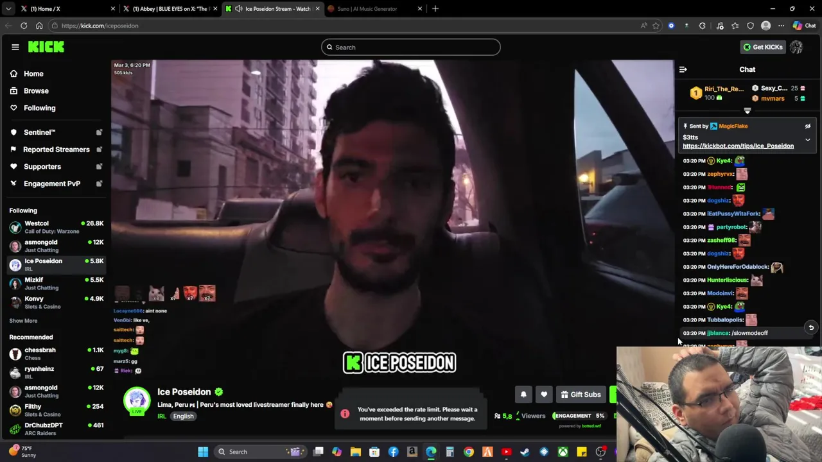Image resolution: width=822 pixels, height=462 pixels.
Task: Open Ice Poseidon channel in Following list
Action: (56, 264)
